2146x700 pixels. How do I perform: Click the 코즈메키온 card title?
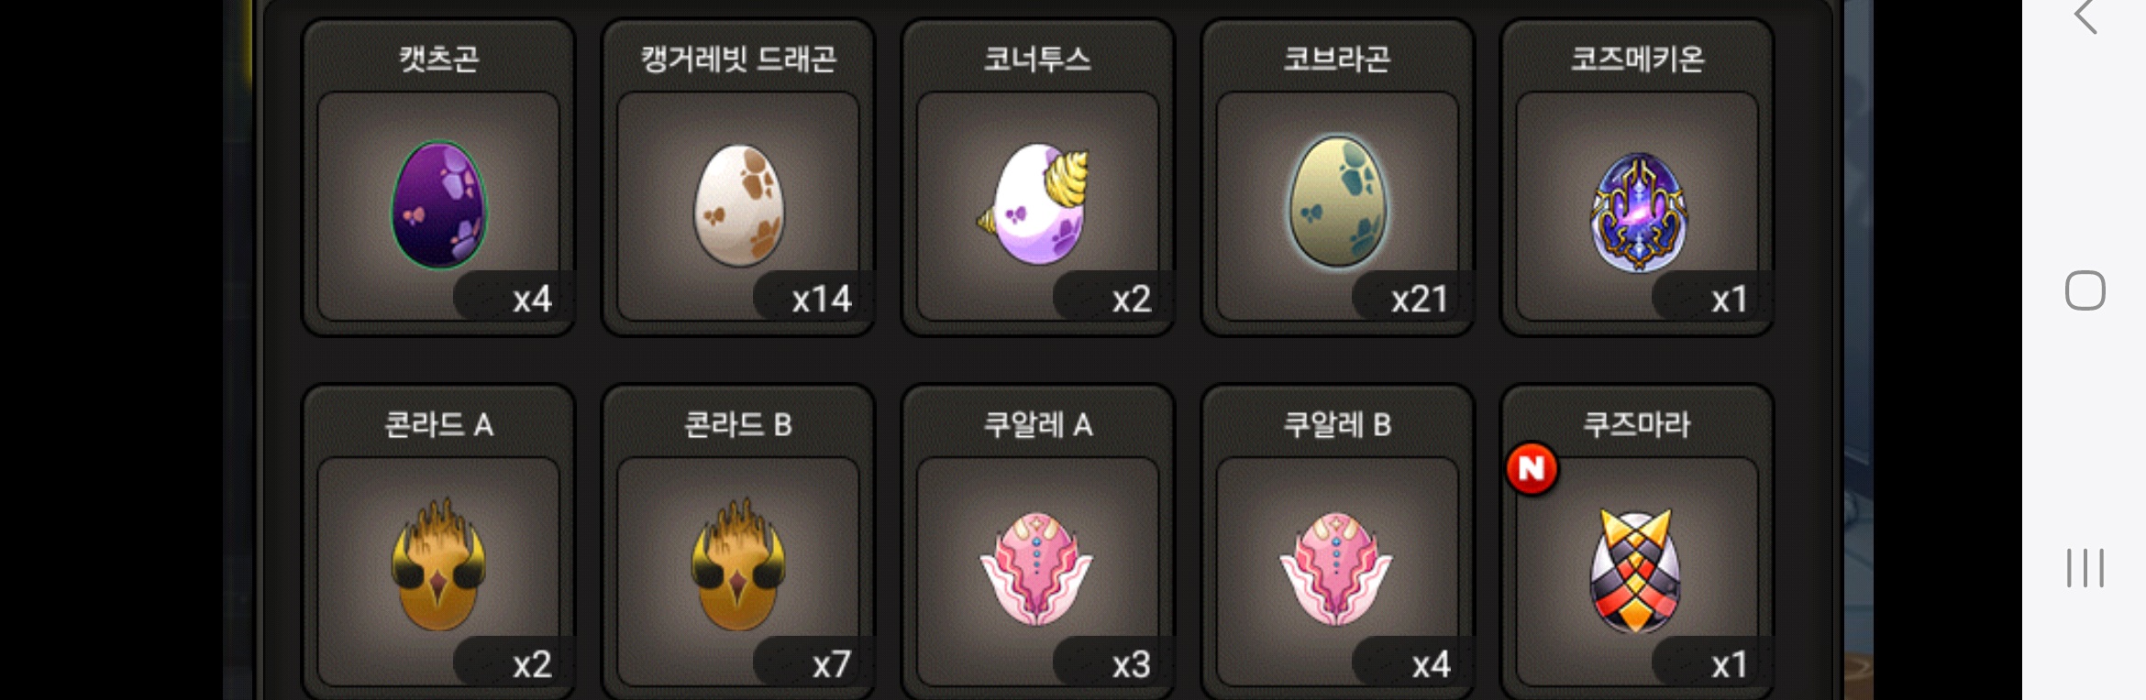click(x=1637, y=60)
